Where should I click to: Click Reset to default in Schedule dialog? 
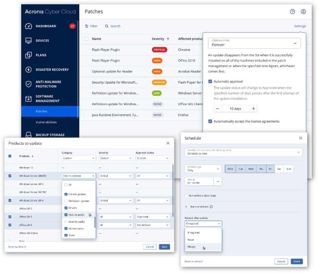[194, 261]
